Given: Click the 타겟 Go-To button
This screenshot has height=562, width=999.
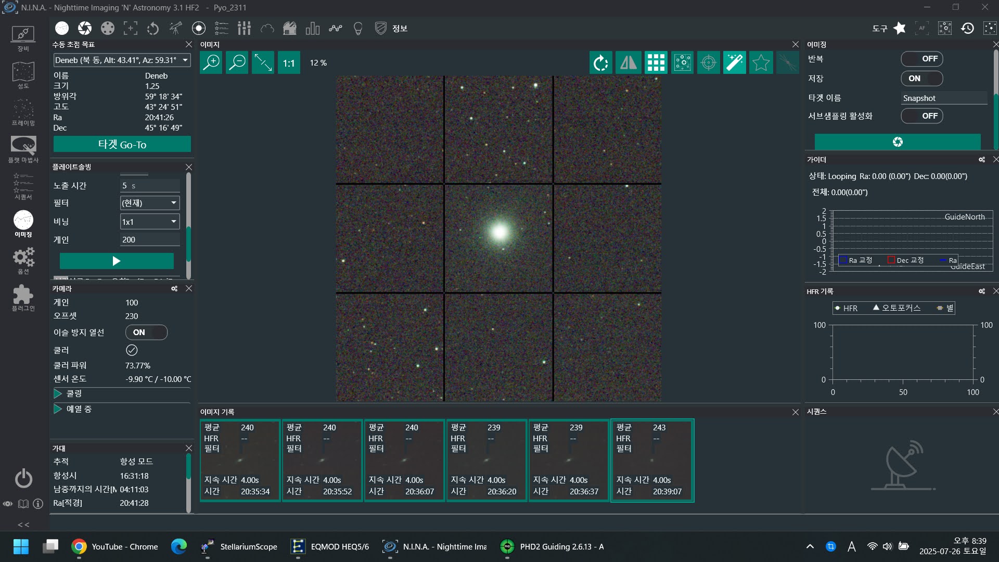Looking at the screenshot, I should 122,144.
